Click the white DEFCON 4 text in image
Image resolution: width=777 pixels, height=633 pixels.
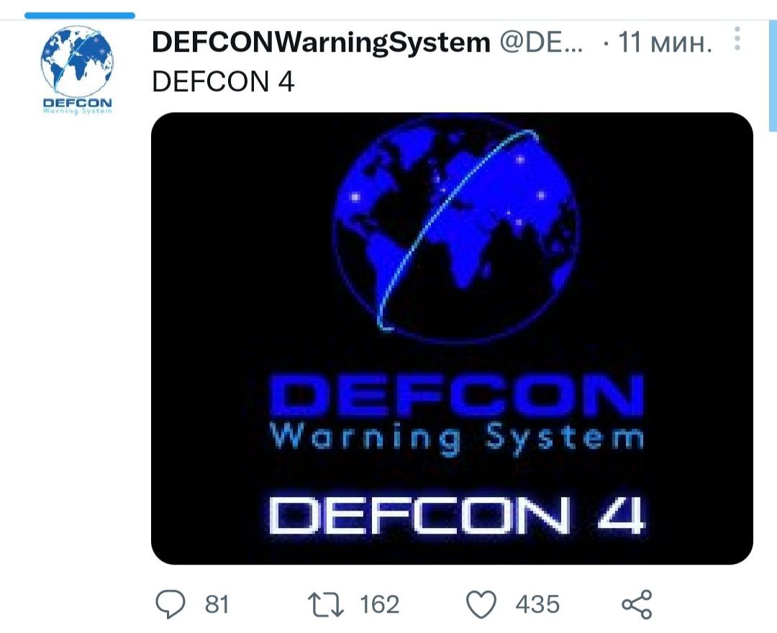click(x=456, y=515)
